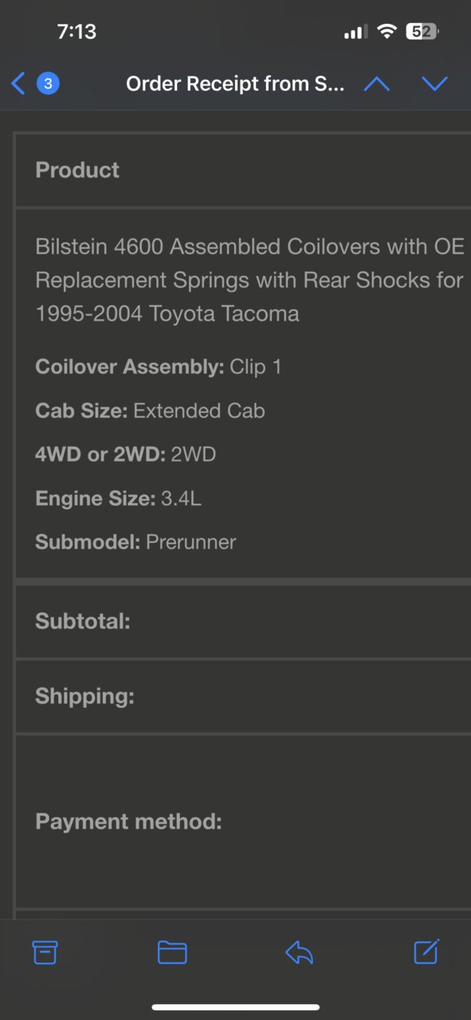Tap the Cab Size: Extended Cab line
471x1020 pixels.
pos(150,411)
